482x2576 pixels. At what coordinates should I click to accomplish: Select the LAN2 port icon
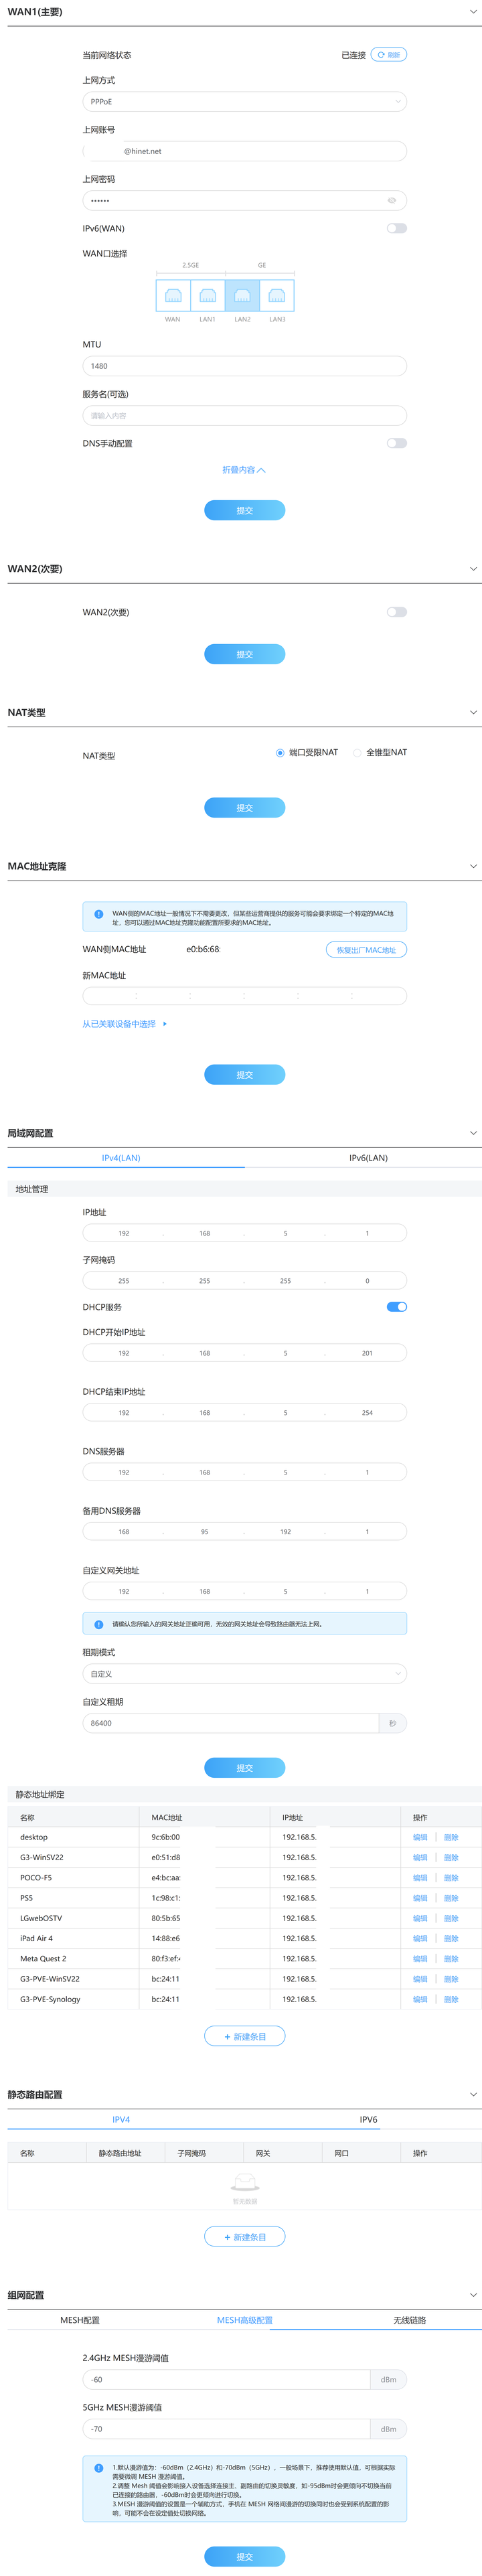242,295
